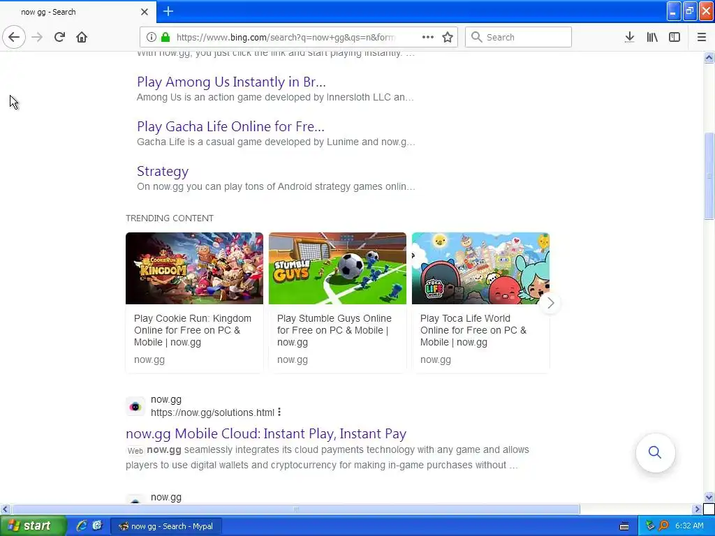Click Play Toca Life World card title
Viewport: 715px width, 536px height.
click(x=473, y=330)
